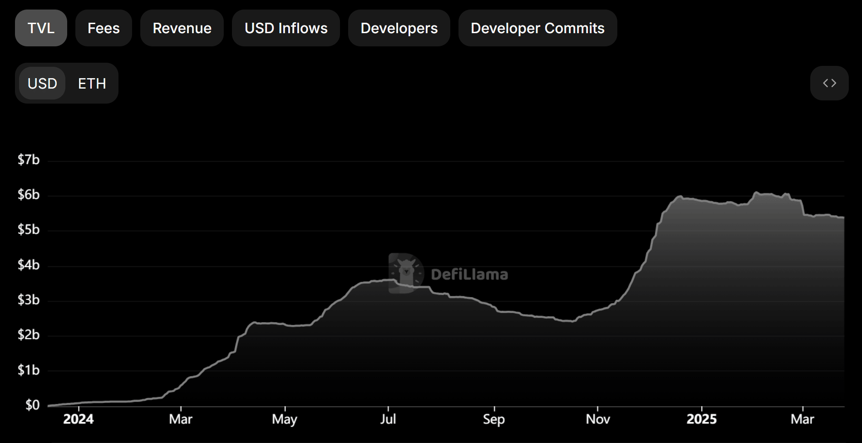Click the $4b y-axis label

29,265
